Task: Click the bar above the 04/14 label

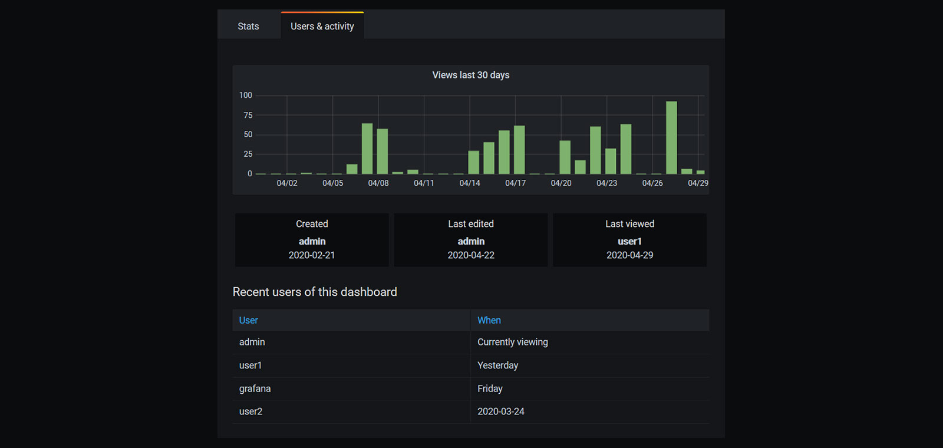Action: (x=473, y=162)
